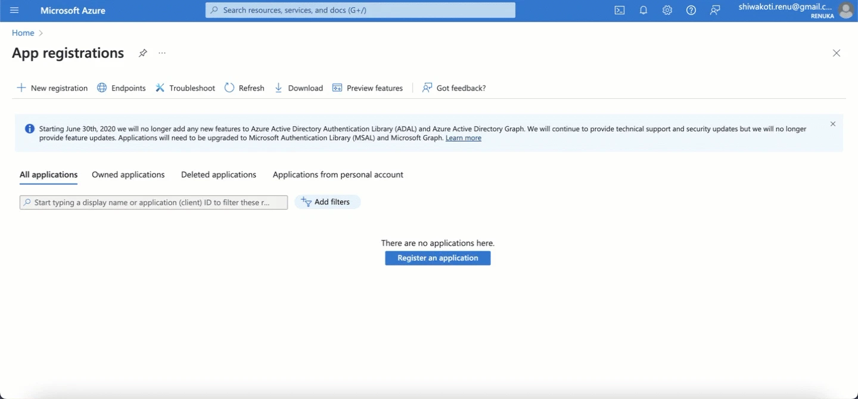Open the Notifications bell
858x399 pixels.
tap(643, 10)
